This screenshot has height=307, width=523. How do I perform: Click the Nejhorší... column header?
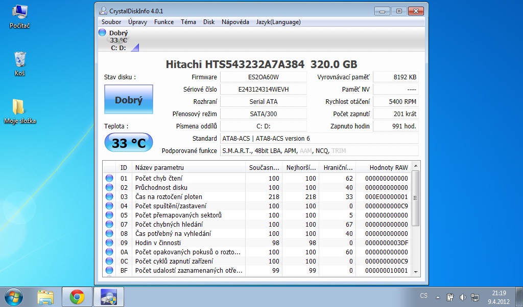(301, 168)
